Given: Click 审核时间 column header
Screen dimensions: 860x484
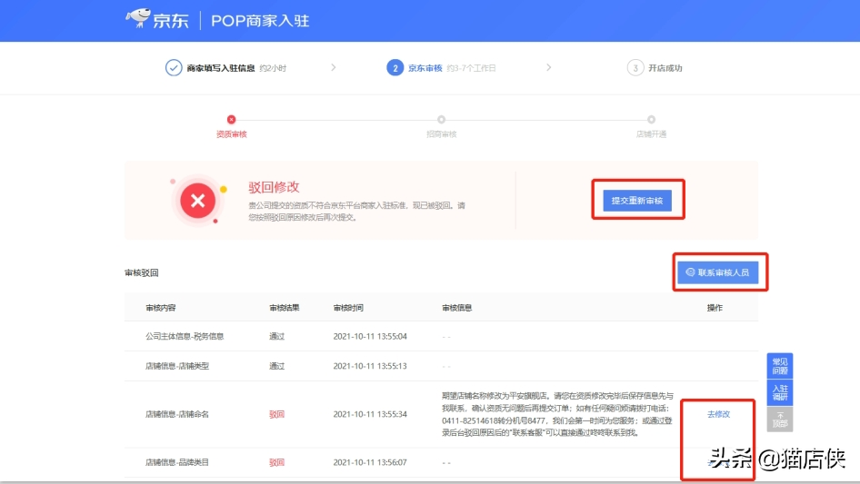Looking at the screenshot, I should (348, 308).
